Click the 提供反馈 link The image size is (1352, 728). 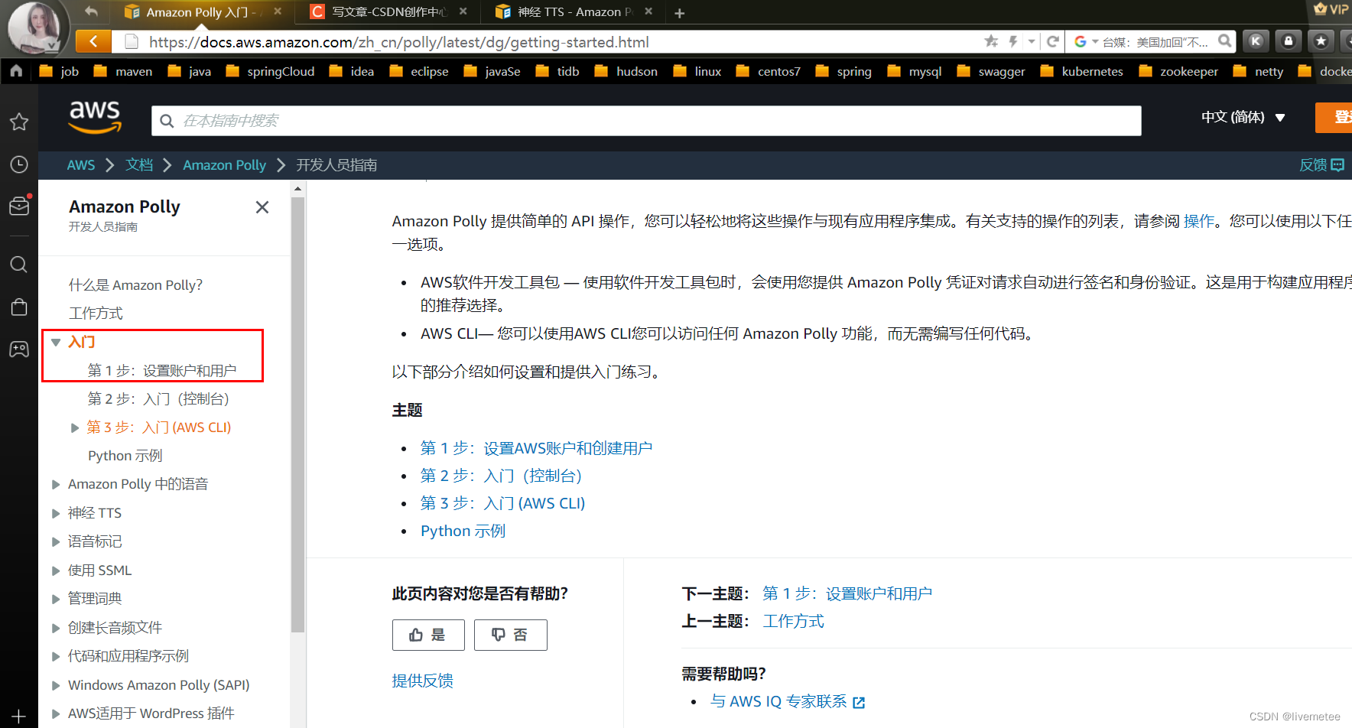tap(422, 681)
